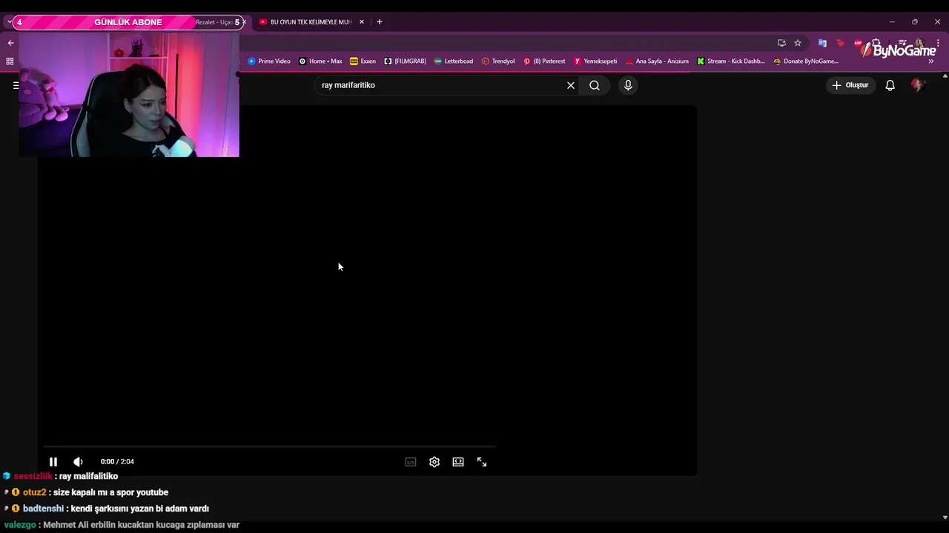Click chat username sessizlik
The image size is (949, 533).
(33, 477)
